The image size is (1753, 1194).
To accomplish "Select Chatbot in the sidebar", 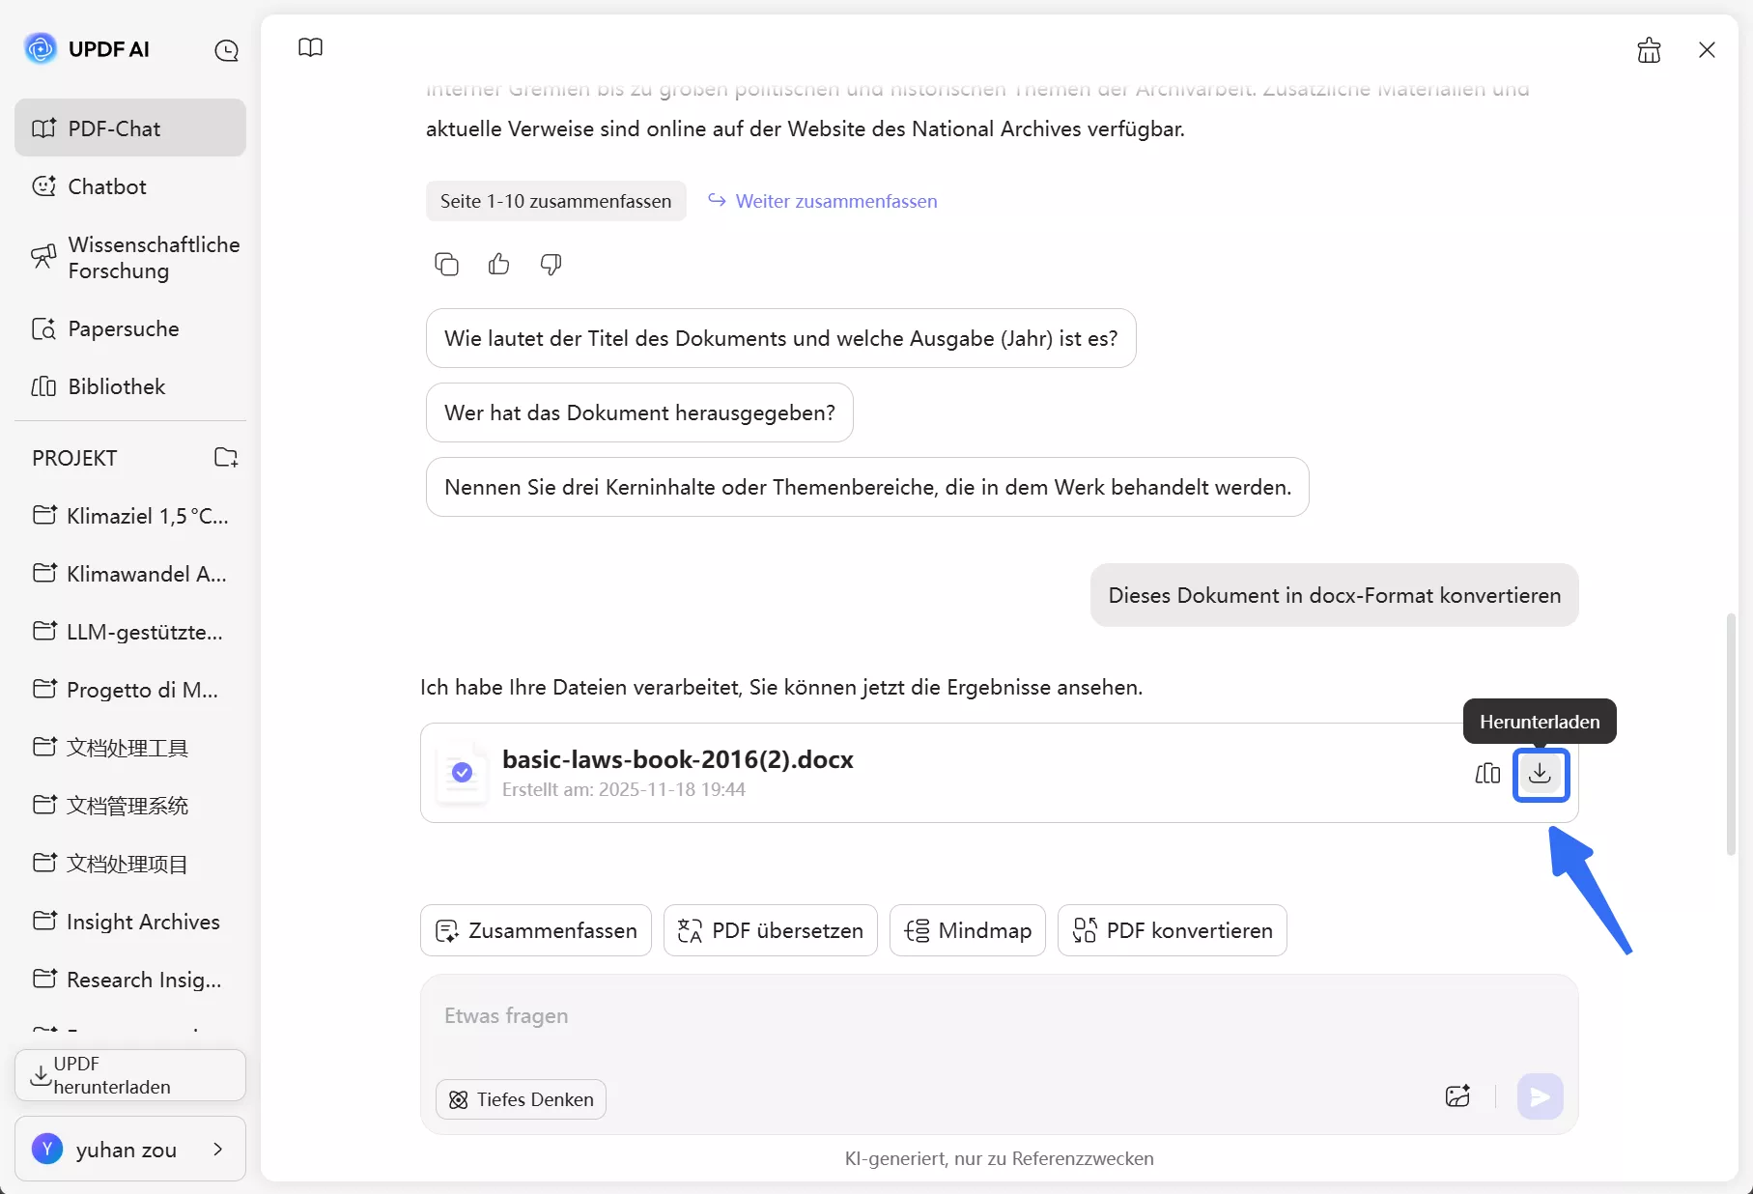I will [x=106, y=186].
